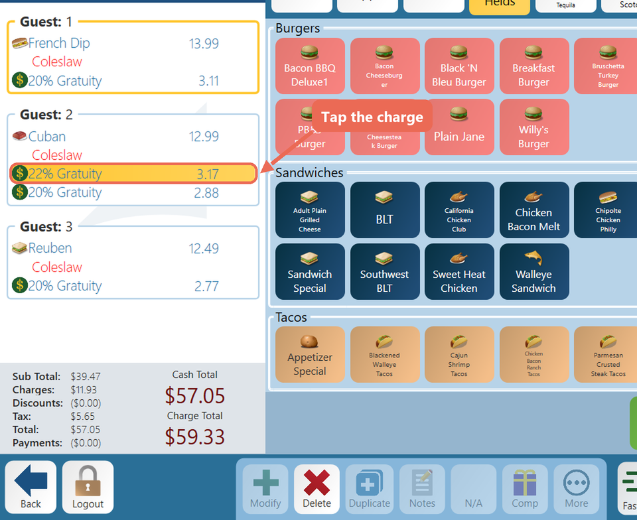Viewport: 637px width, 520px height.
Task: Add a Sweet Heat Chicken sandwich
Action: (459, 271)
